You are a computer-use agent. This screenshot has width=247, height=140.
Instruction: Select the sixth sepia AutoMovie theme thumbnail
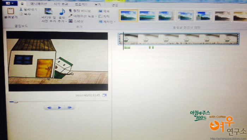point(223,16)
